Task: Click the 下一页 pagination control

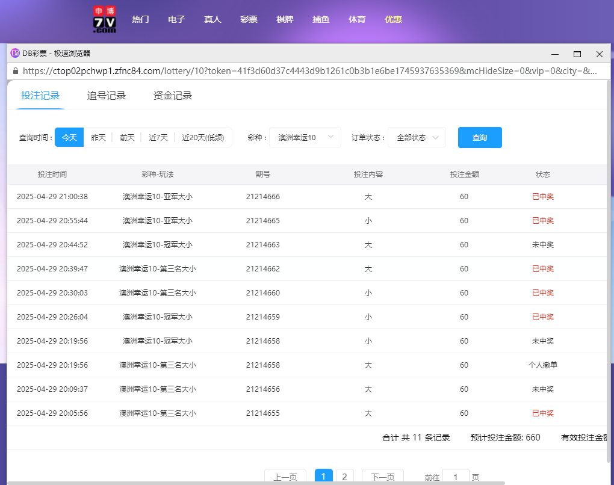Action: click(x=382, y=475)
